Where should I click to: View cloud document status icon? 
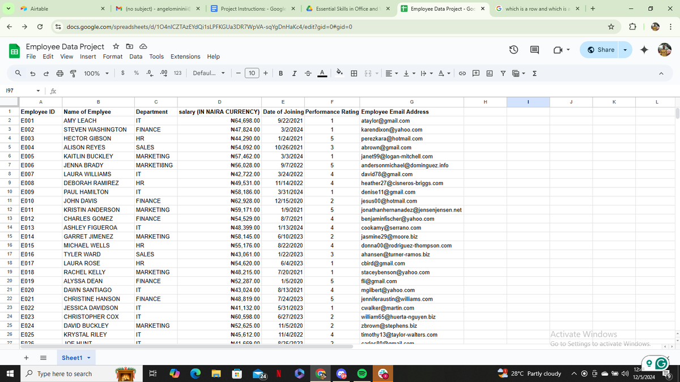[x=143, y=46]
